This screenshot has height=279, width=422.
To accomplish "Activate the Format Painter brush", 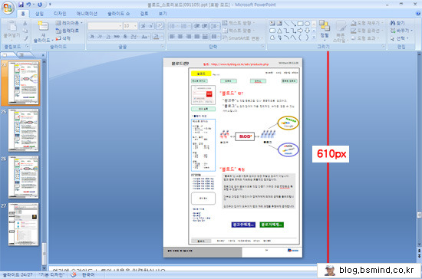I will point(26,38).
